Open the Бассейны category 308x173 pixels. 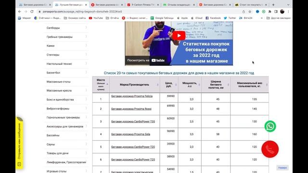(x=53, y=136)
